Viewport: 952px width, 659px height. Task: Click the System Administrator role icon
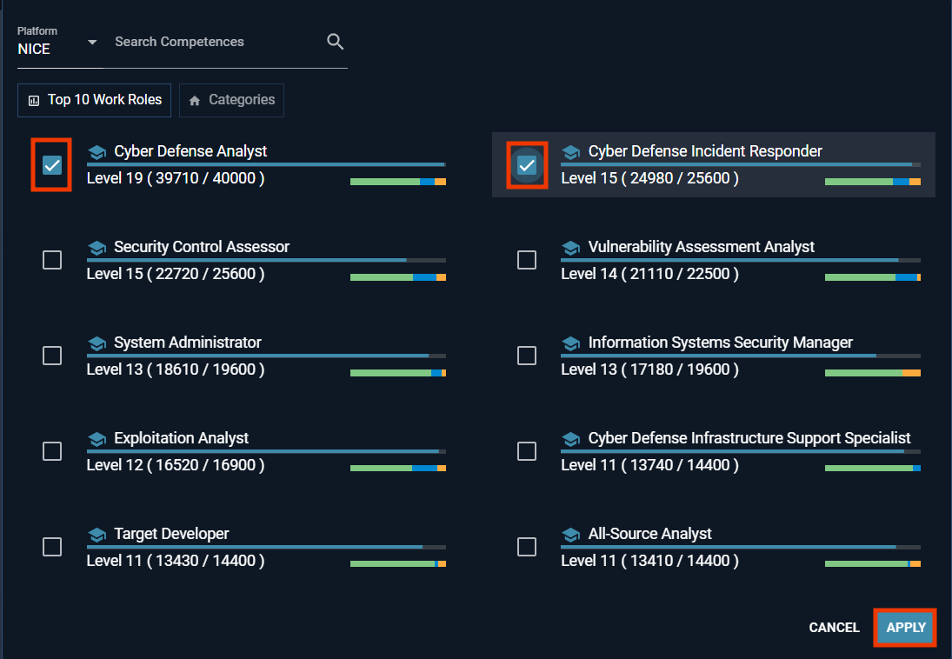click(x=97, y=342)
